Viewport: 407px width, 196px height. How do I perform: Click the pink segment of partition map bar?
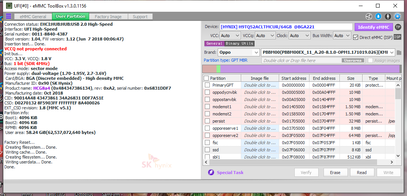point(209,69)
